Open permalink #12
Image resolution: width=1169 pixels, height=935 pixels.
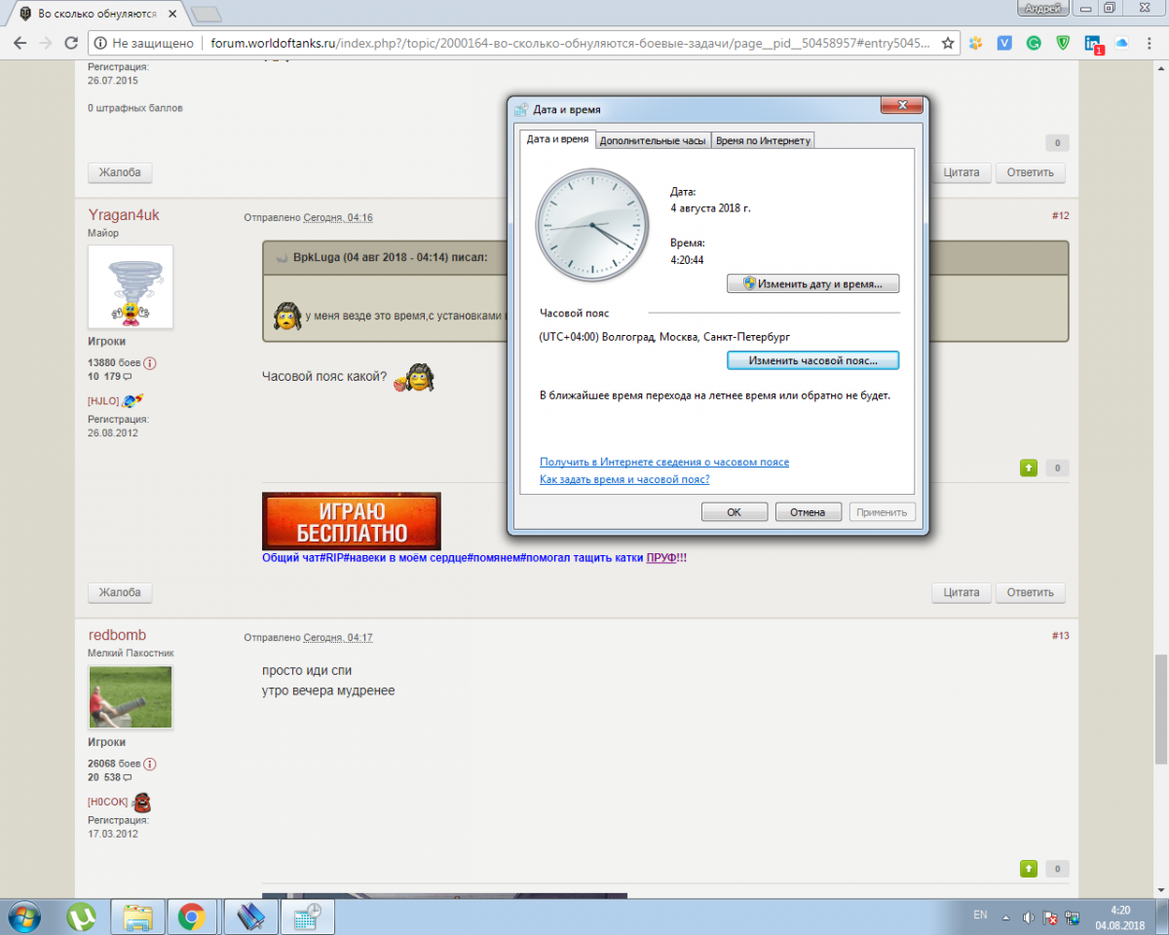(1060, 216)
